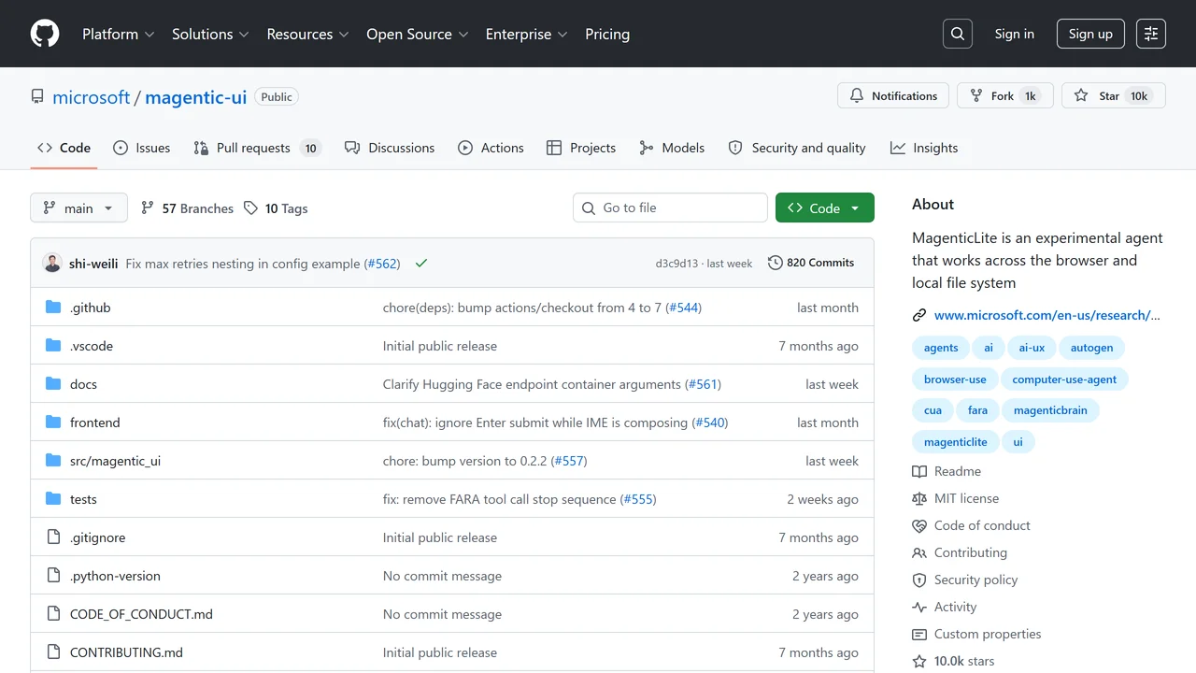
Task: Click the shield icon beside Security policy
Action: pos(919,580)
